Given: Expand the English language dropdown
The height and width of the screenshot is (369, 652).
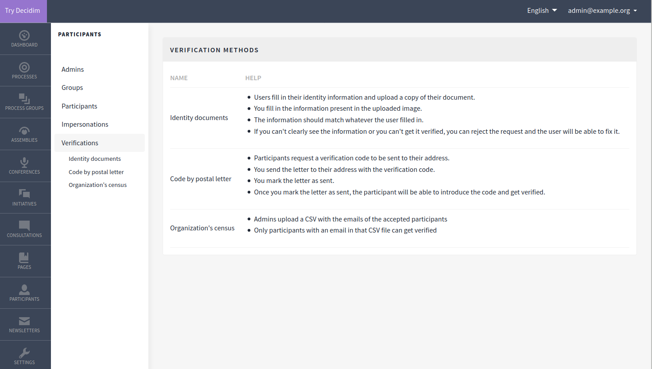Looking at the screenshot, I should pyautogui.click(x=542, y=11).
